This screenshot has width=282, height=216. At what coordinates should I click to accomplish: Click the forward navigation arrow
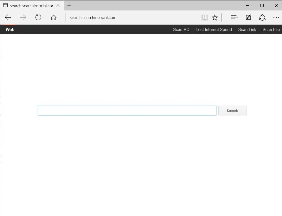(x=23, y=18)
